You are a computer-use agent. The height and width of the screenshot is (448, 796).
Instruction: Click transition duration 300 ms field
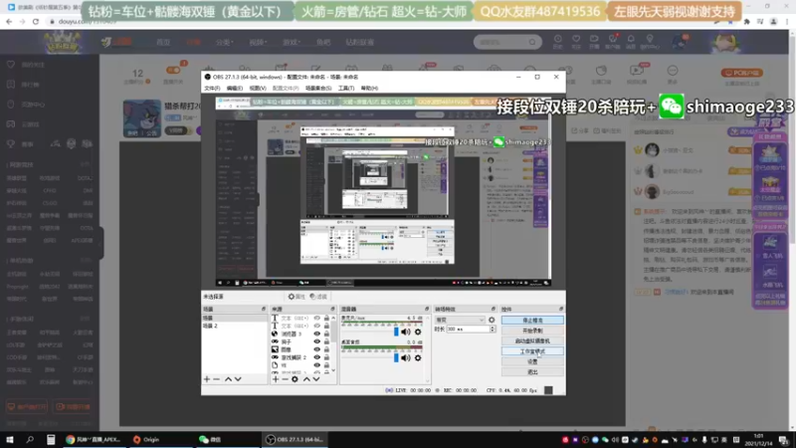(468, 330)
